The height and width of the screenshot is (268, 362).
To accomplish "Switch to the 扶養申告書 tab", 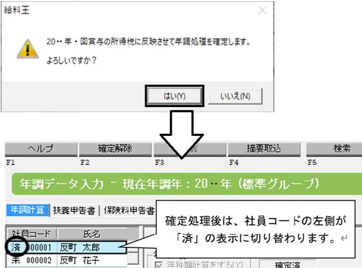I will point(74,210).
